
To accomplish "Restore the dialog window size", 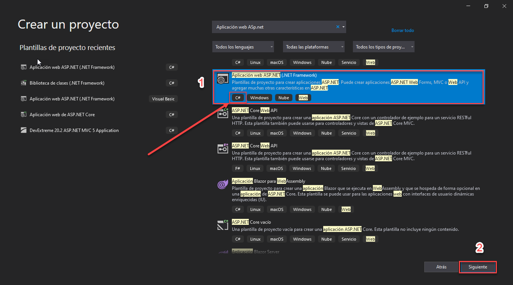I will tap(486, 6).
